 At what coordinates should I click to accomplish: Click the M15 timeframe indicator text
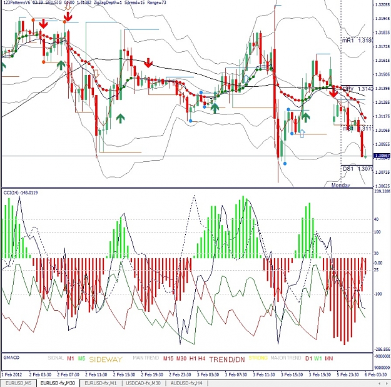[168, 359]
